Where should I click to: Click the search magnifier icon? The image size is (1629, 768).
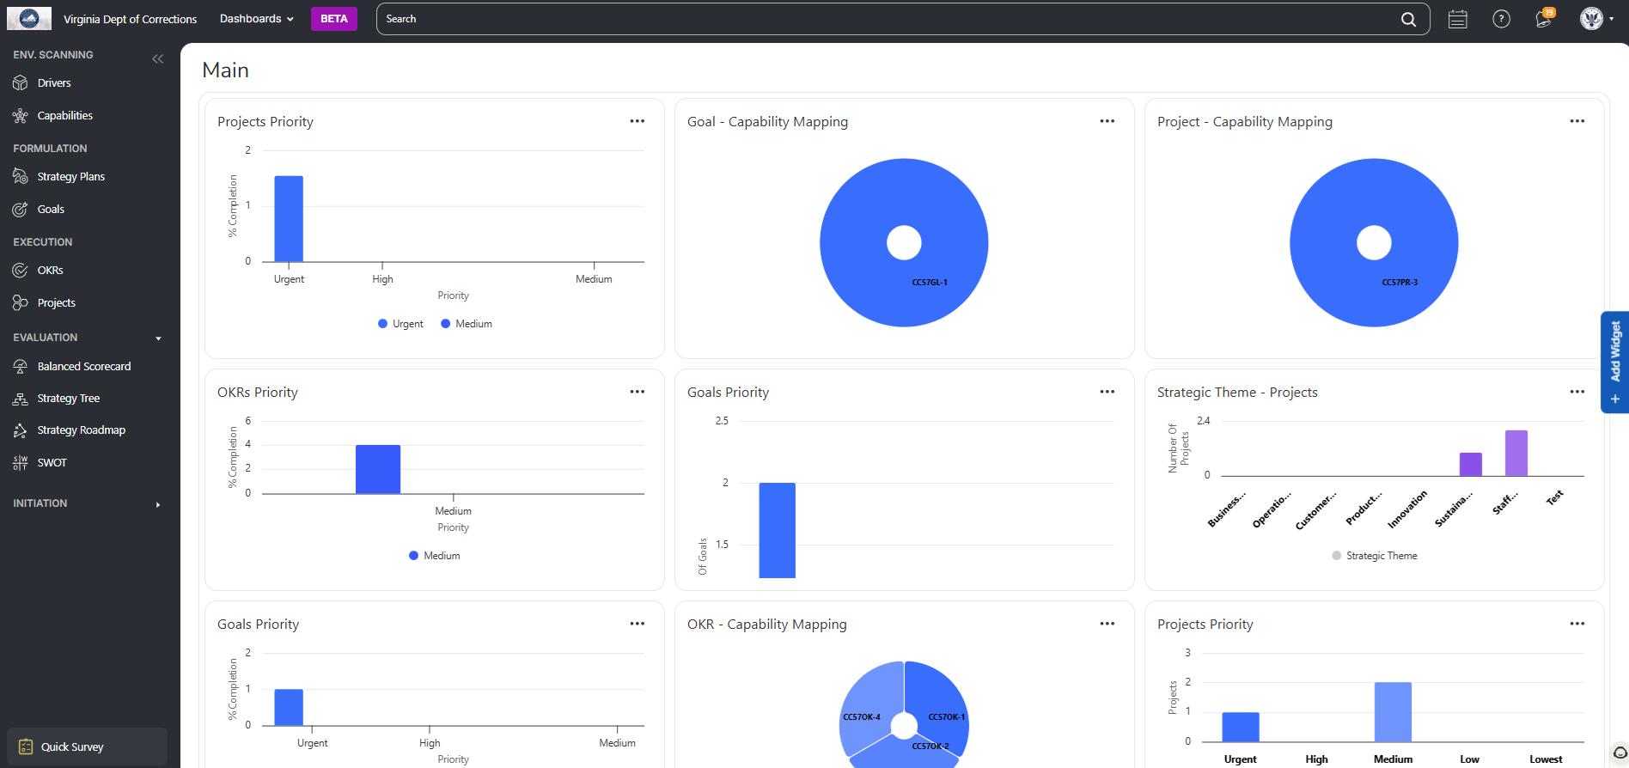coord(1408,19)
